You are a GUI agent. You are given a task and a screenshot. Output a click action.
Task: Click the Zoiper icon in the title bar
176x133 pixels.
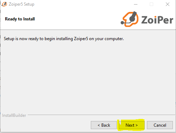(x=4, y=4)
